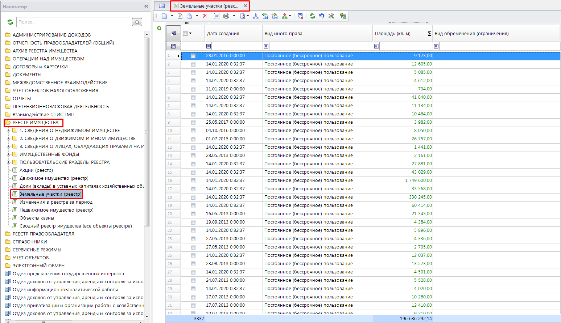Click the blue undo arrow icon
Screen dimensions: 561x323
(321, 16)
